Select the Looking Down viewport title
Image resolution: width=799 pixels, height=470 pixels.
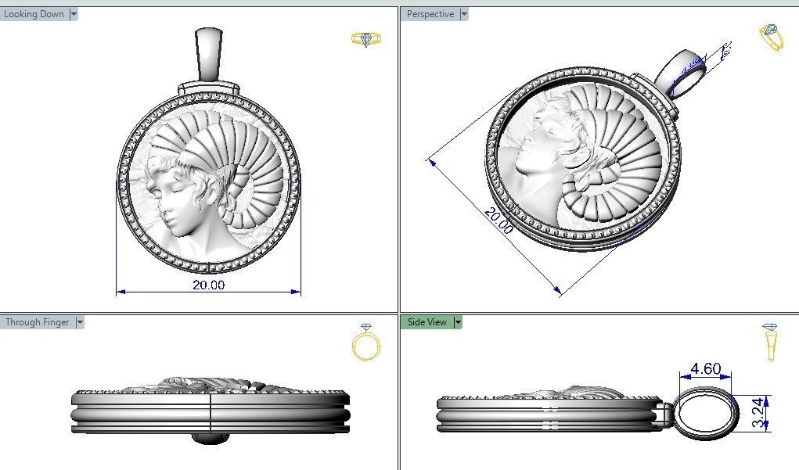coord(34,14)
